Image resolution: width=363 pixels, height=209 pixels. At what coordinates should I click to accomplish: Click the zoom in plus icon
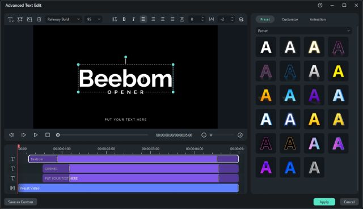(240, 135)
